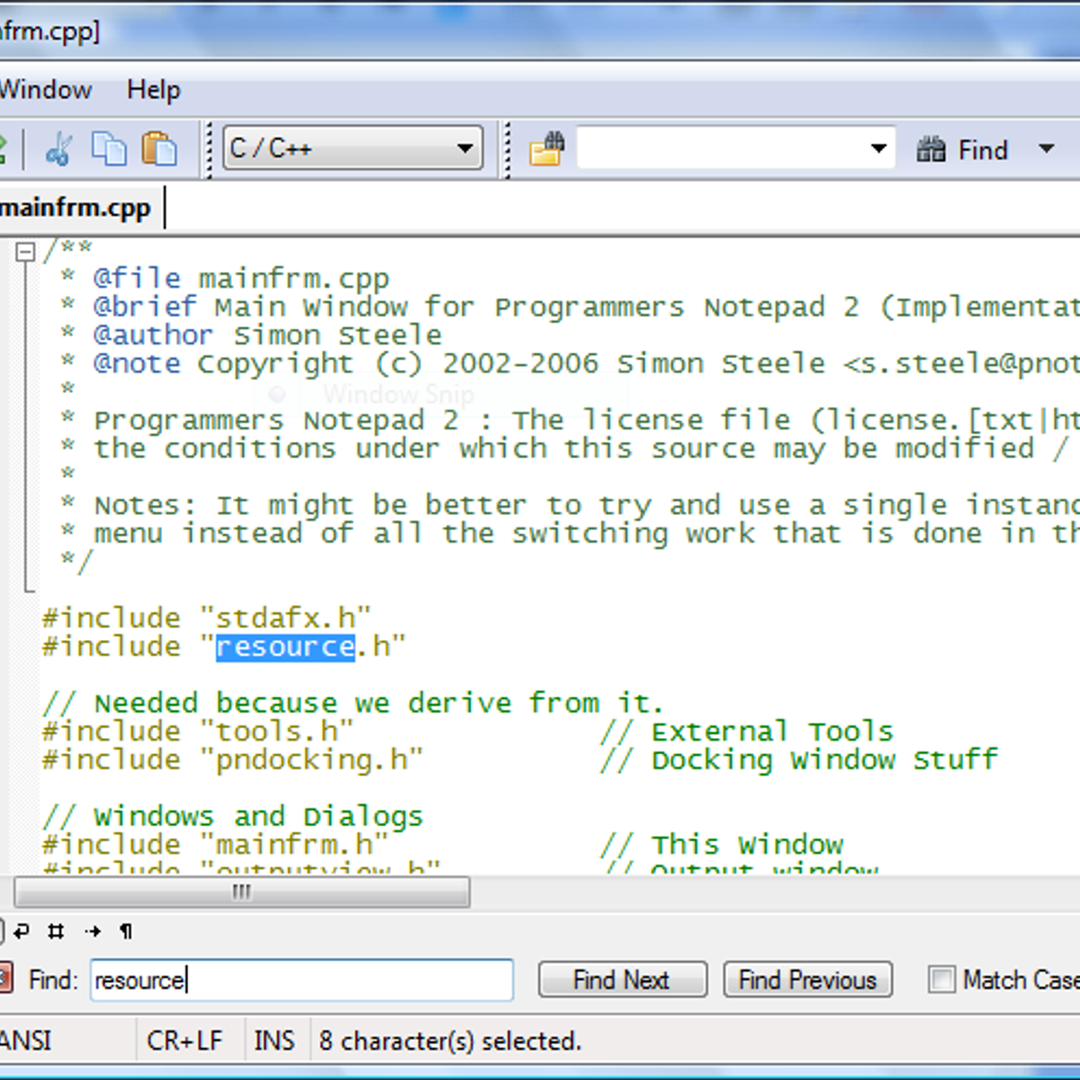Toggle whitespace arrow icon

(93, 931)
